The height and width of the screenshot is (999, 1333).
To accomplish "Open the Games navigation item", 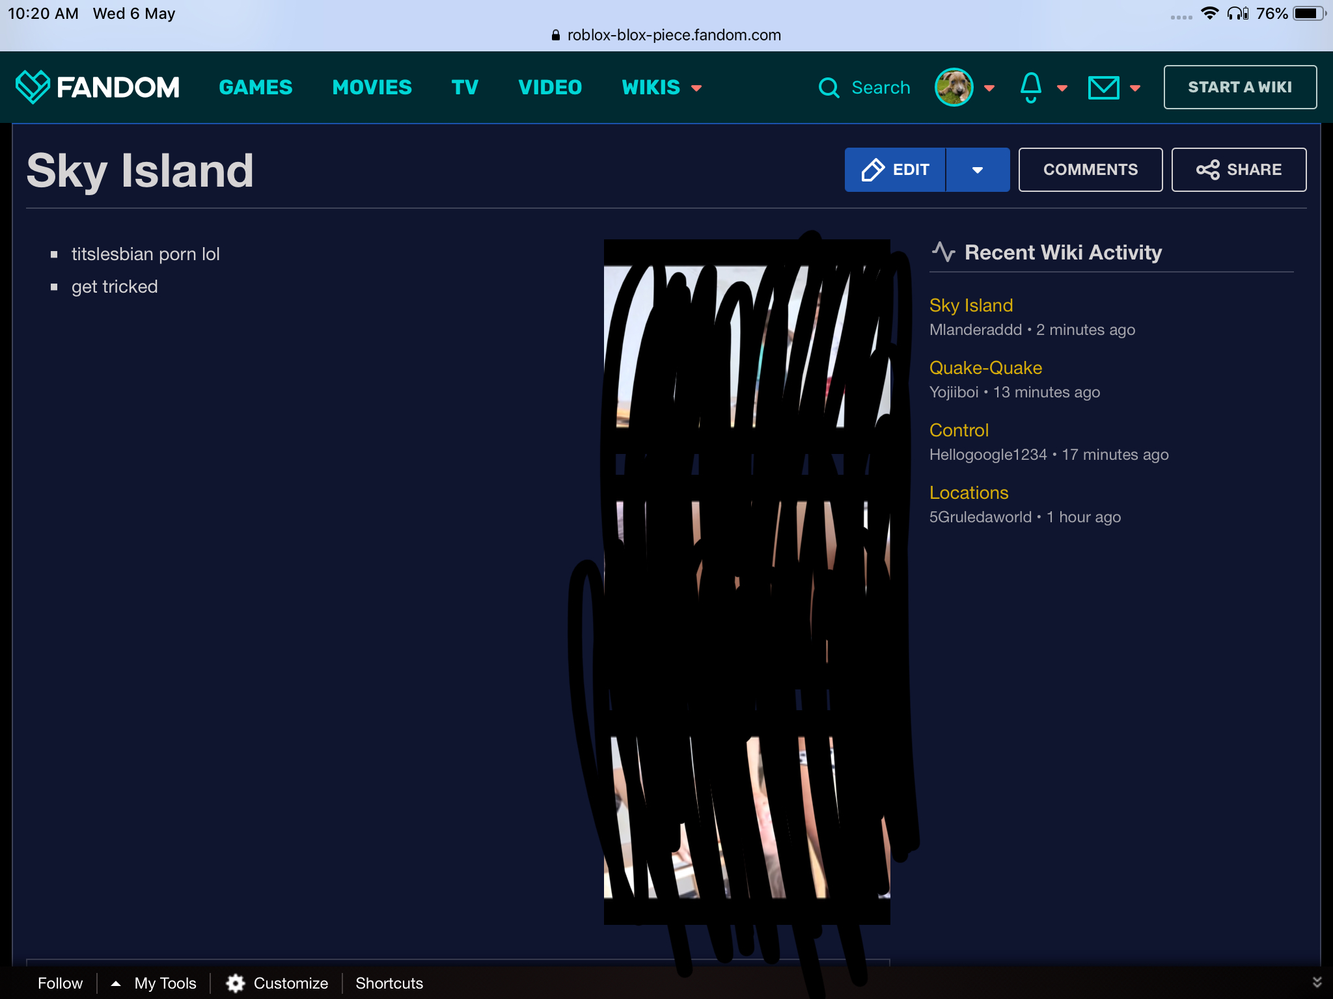I will point(256,87).
